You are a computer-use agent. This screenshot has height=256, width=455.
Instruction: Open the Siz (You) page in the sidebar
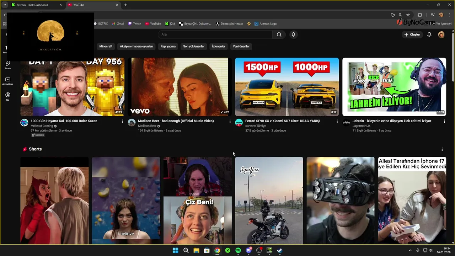pyautogui.click(x=7, y=97)
